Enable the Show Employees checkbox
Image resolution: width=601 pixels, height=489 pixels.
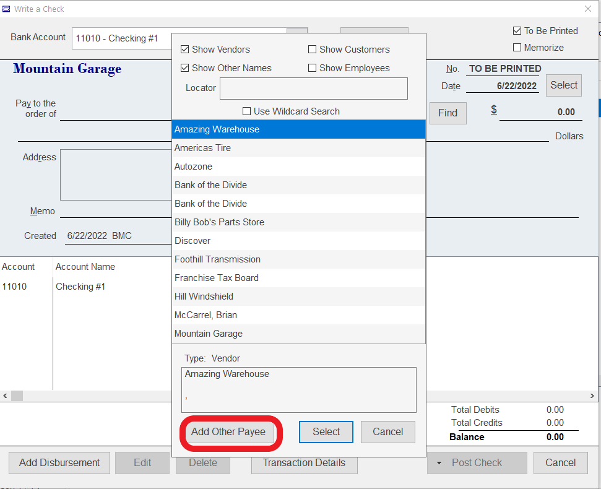[312, 68]
